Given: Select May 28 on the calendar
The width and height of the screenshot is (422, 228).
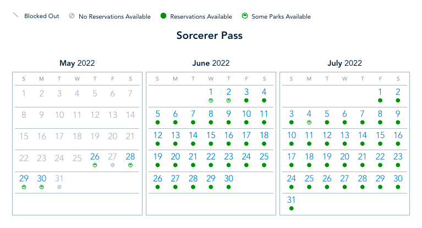Looking at the screenshot, I should click(x=130, y=157).
